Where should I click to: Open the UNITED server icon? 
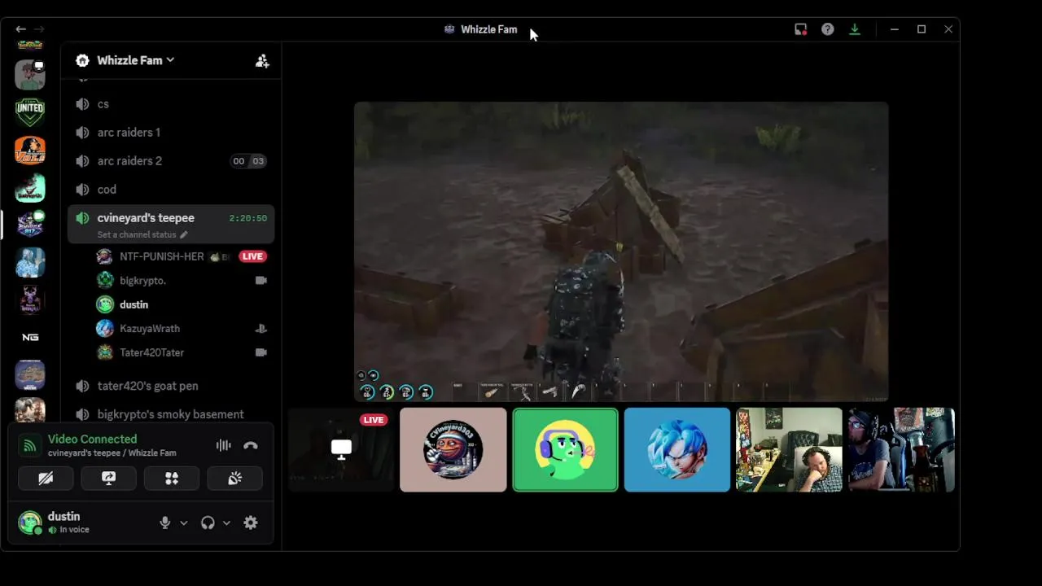click(30, 112)
